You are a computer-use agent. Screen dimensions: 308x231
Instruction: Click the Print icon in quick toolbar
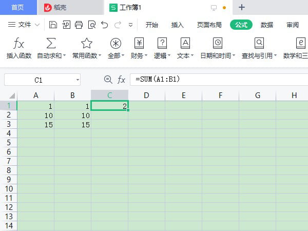click(79, 25)
